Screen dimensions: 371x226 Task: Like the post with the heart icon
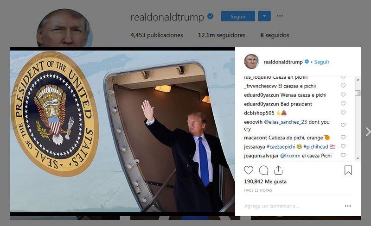[249, 170]
